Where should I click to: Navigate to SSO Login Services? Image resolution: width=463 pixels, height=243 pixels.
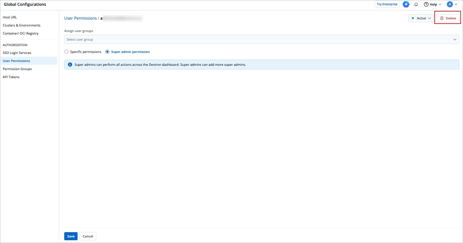coord(17,53)
